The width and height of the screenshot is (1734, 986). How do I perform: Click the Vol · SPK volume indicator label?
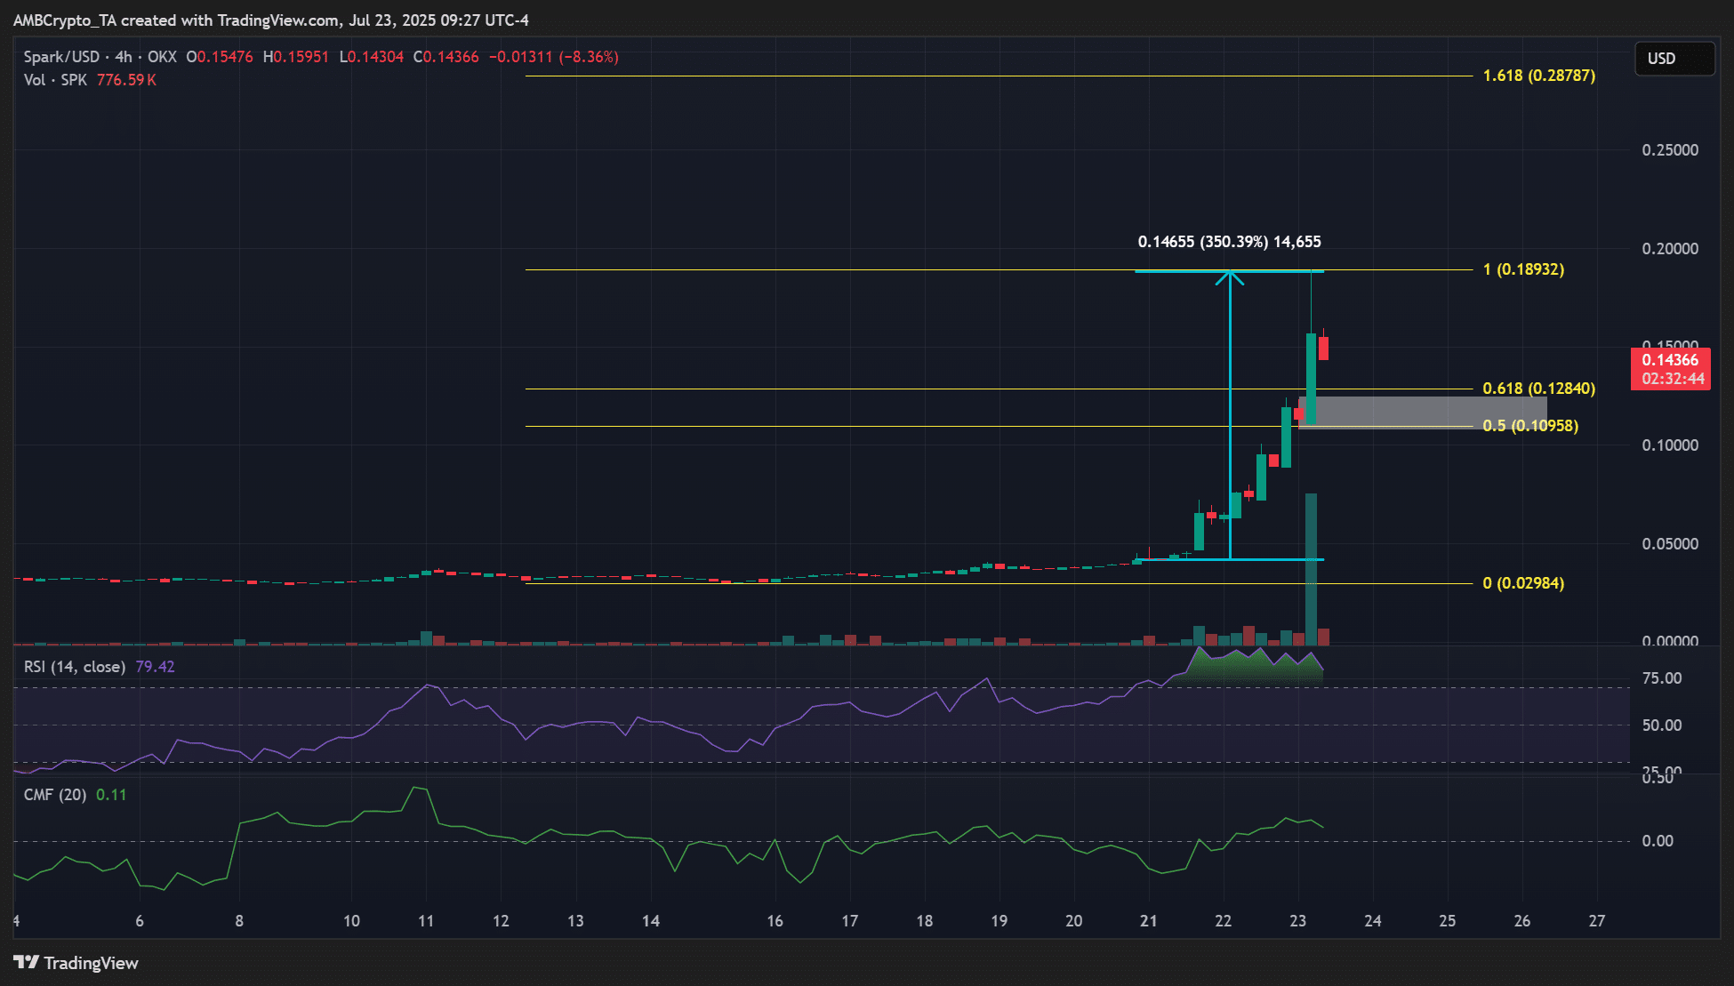pos(55,80)
